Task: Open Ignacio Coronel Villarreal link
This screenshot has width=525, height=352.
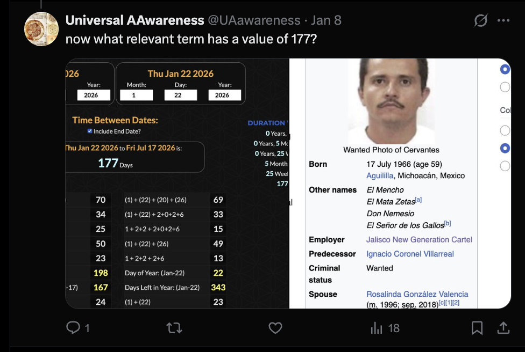Action: coord(410,254)
